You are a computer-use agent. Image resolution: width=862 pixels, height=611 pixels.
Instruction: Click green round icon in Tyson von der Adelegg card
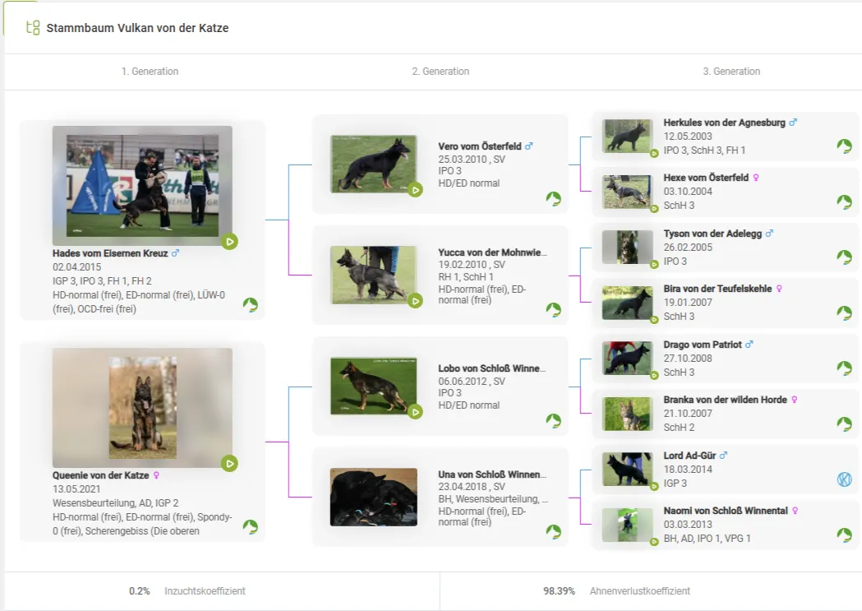[x=844, y=257]
